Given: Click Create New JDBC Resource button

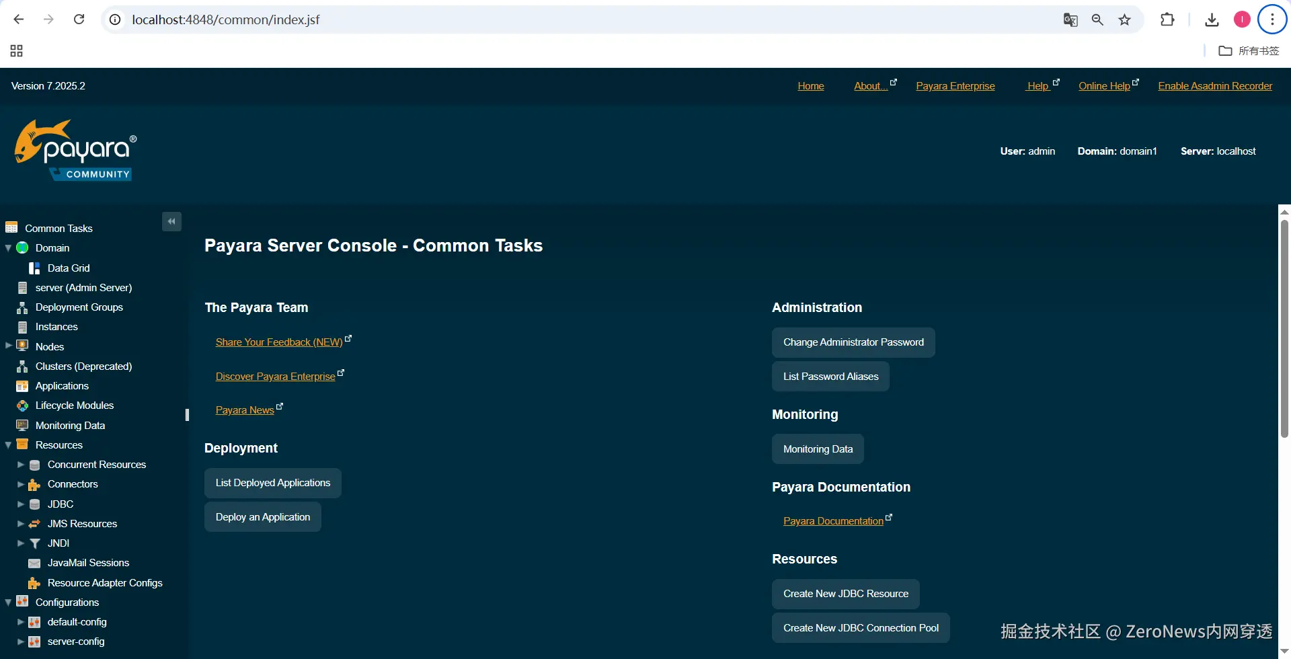Looking at the screenshot, I should pos(846,594).
